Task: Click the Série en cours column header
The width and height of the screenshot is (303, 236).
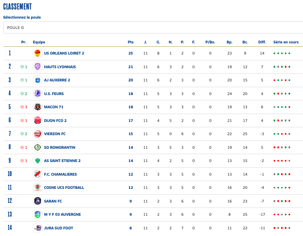Action: pyautogui.click(x=286, y=42)
